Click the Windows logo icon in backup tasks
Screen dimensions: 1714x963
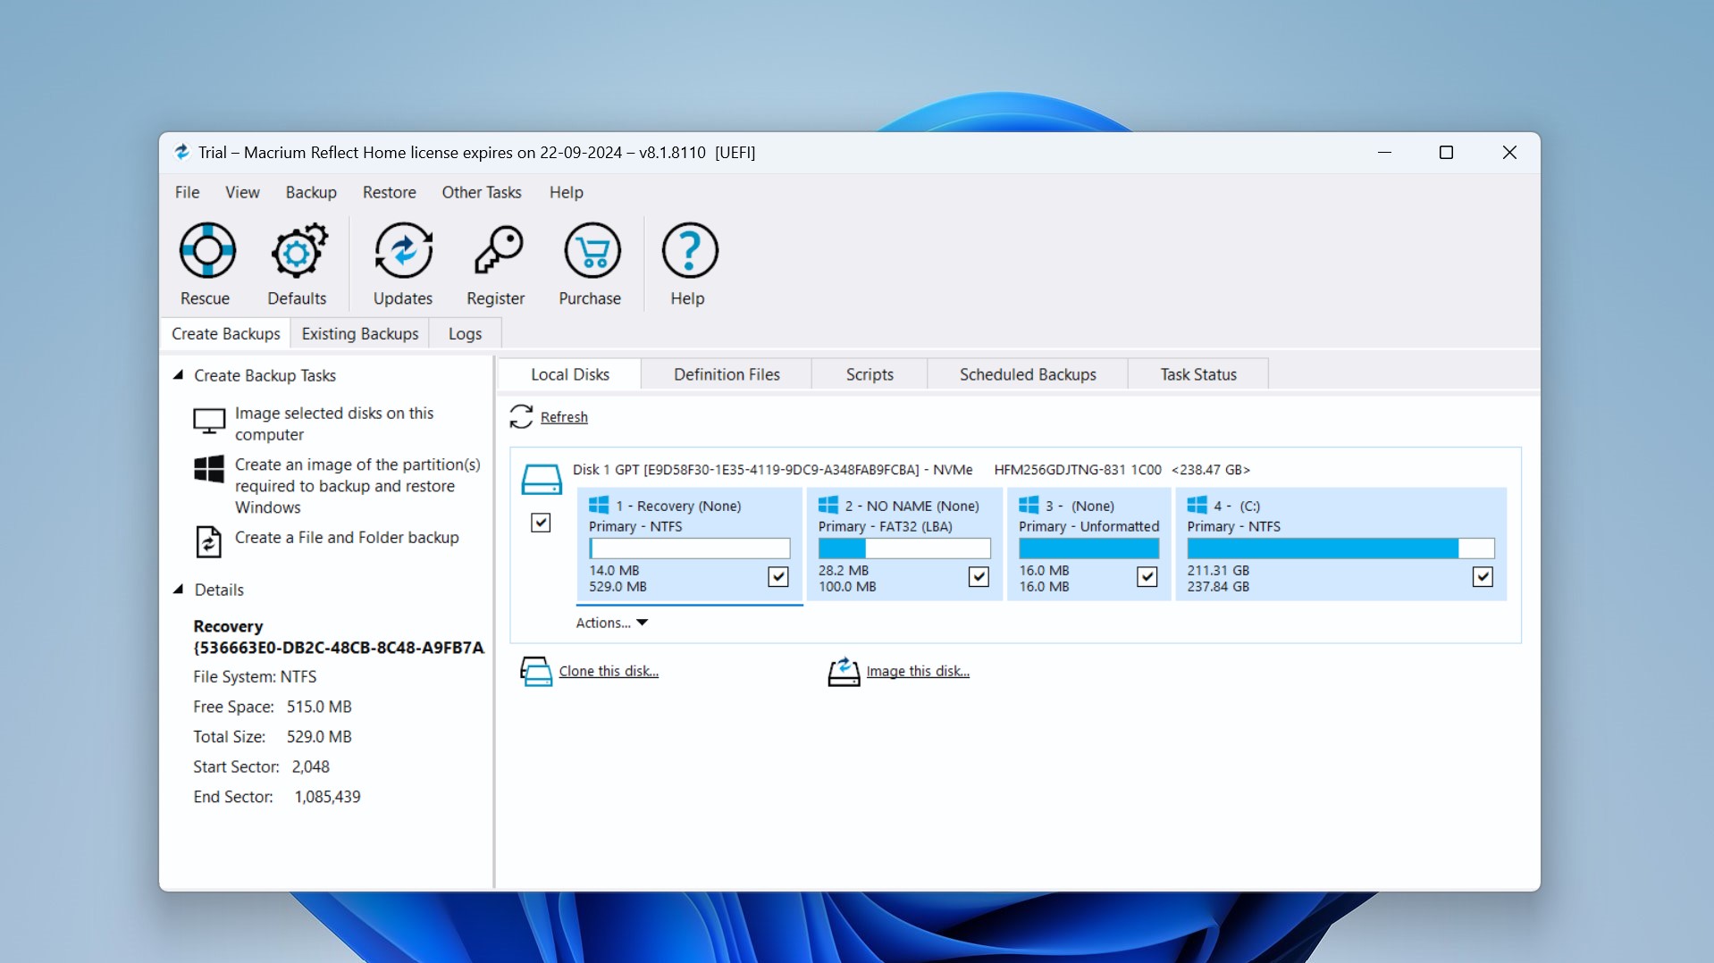(209, 469)
